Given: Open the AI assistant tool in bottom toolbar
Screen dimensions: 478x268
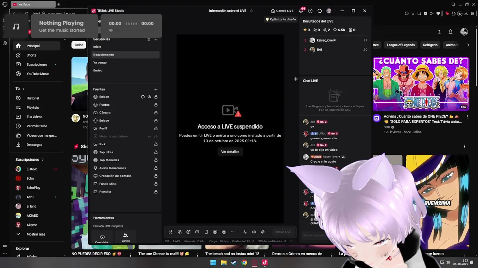Looking at the screenshot, I should [x=188, y=232].
